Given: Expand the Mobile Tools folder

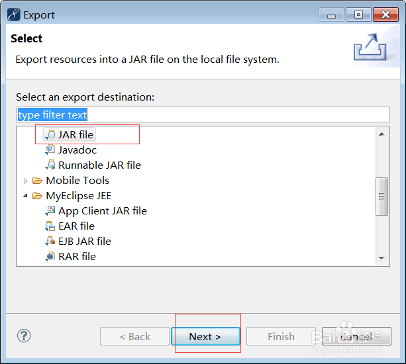Looking at the screenshot, I should point(26,181).
